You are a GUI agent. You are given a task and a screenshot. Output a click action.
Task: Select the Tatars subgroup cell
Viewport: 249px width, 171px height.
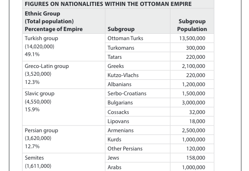[138, 57]
